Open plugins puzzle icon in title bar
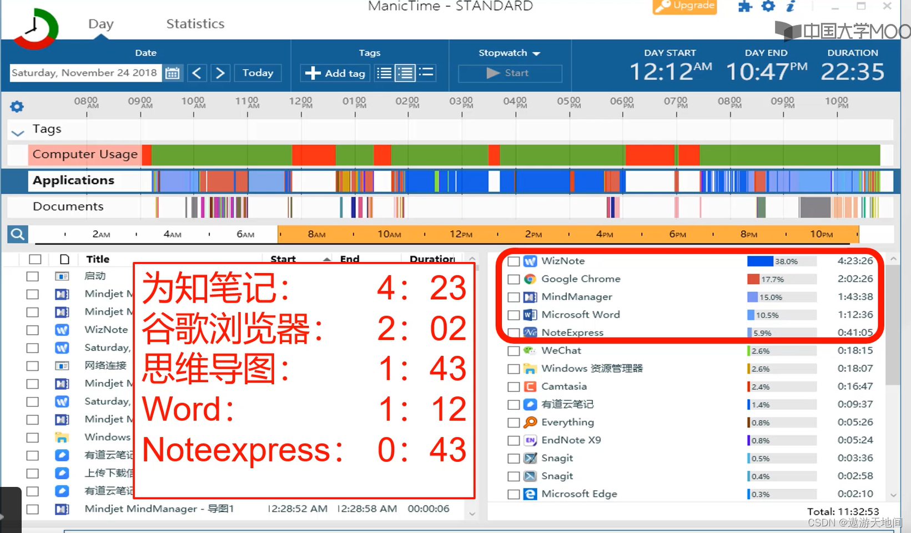911x533 pixels. click(x=745, y=6)
